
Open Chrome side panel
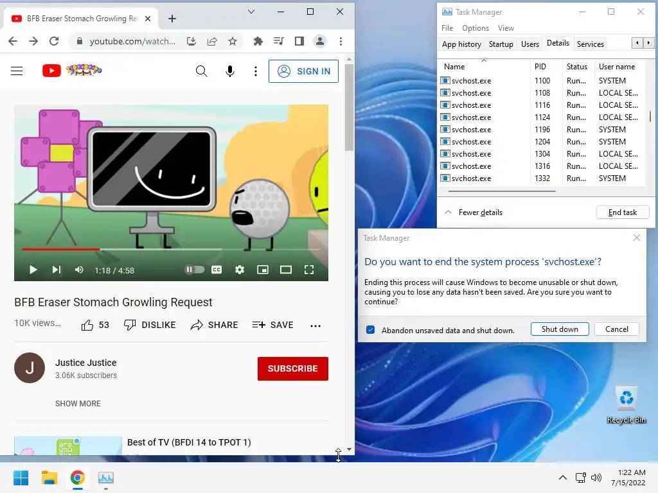pos(299,41)
